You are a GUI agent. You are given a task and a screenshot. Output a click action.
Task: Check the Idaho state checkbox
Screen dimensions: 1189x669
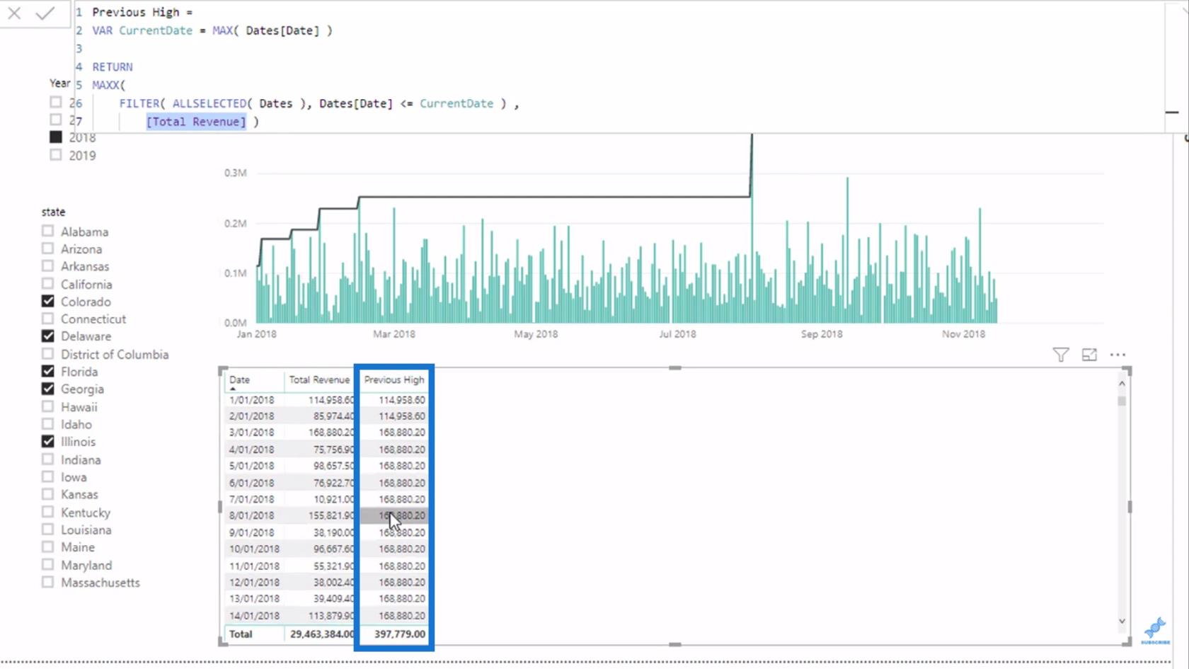[x=47, y=424]
